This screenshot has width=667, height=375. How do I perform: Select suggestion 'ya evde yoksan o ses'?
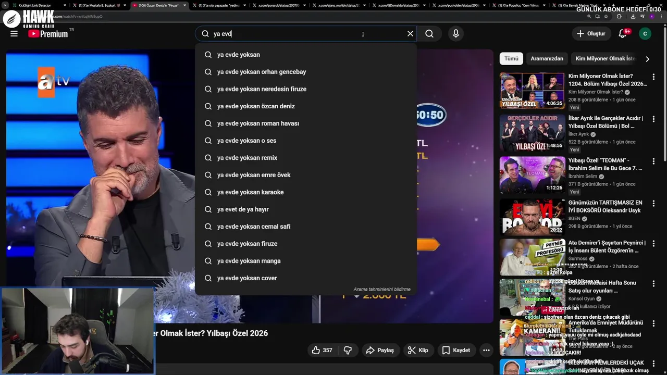(x=306, y=141)
